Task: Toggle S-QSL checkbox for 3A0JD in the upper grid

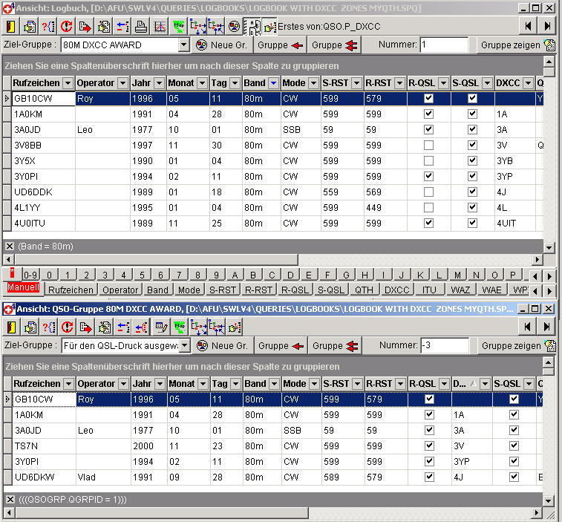Action: click(x=472, y=129)
